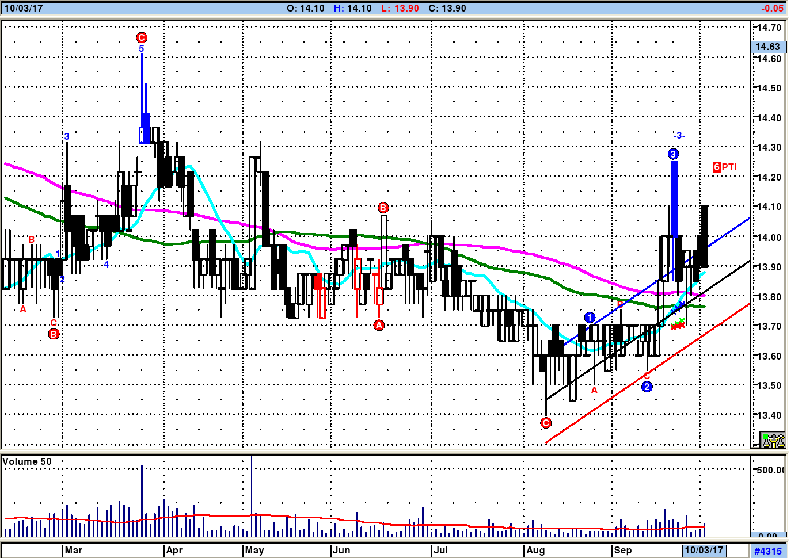
Task: Click the blue -3- wave label
Action: tap(679, 135)
